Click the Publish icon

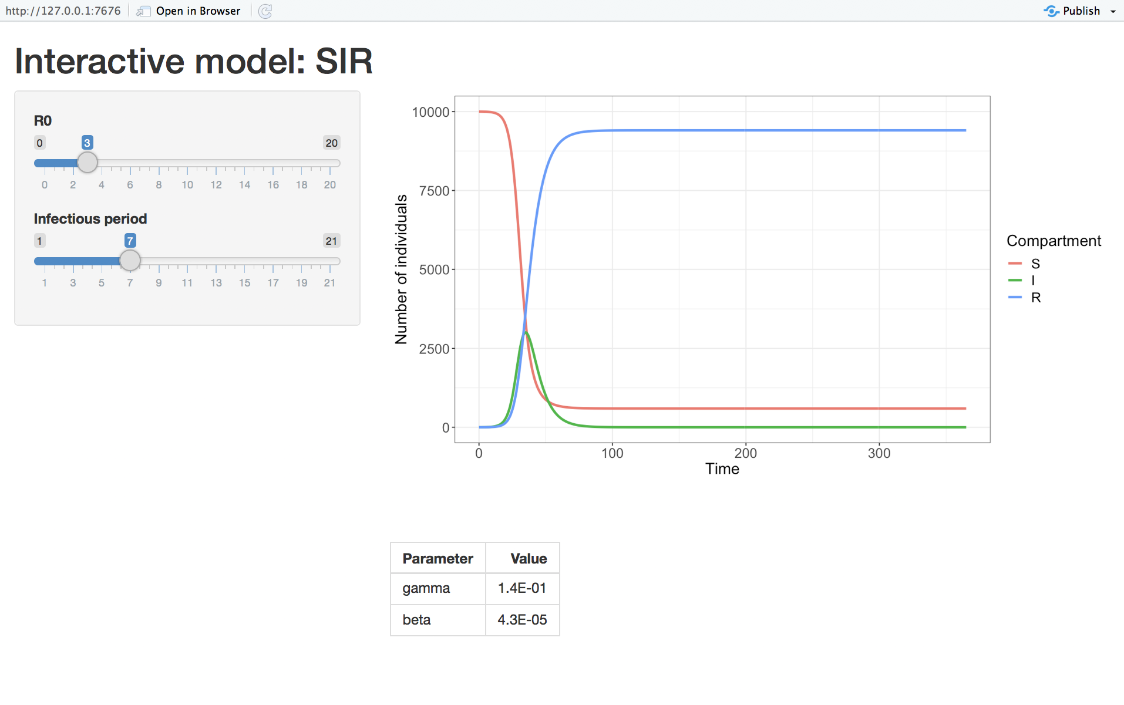click(1051, 11)
